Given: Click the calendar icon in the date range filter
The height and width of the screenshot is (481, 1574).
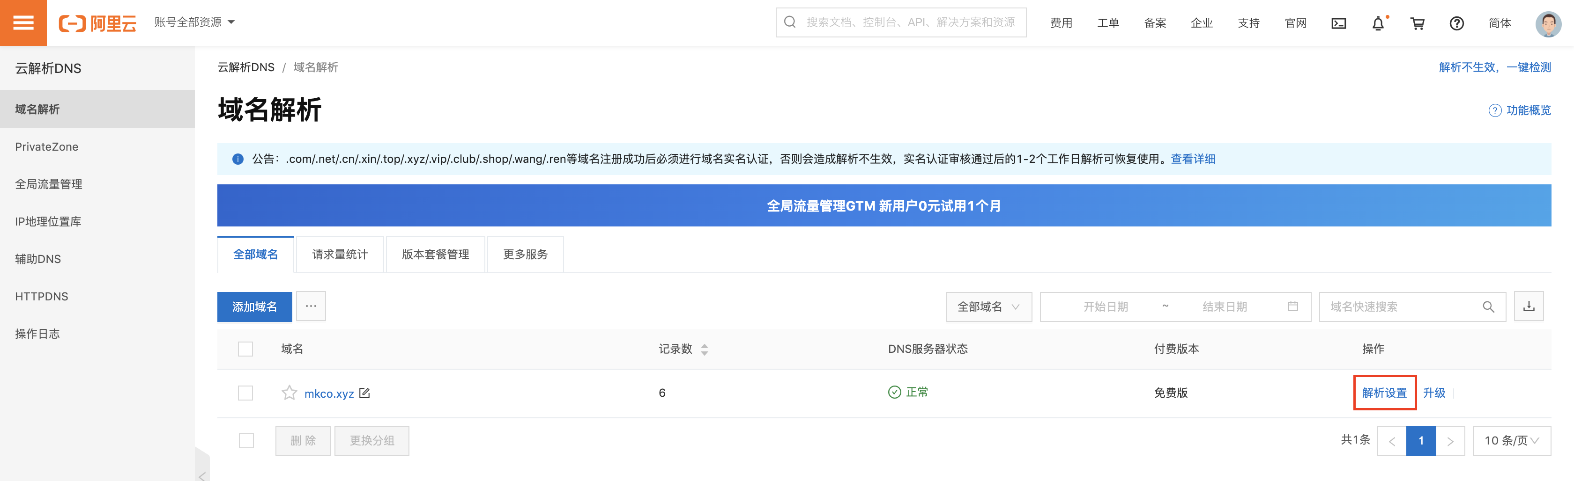Looking at the screenshot, I should point(1292,306).
